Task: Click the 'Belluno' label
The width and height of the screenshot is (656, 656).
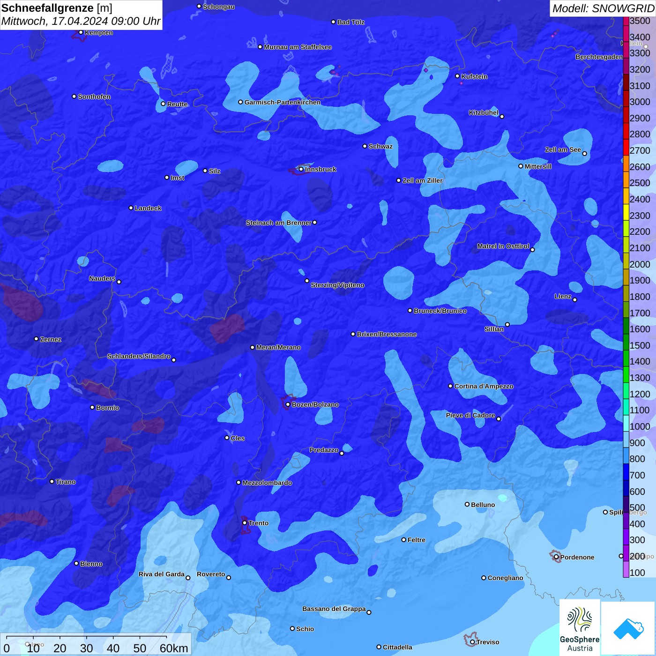Action: click(x=483, y=505)
